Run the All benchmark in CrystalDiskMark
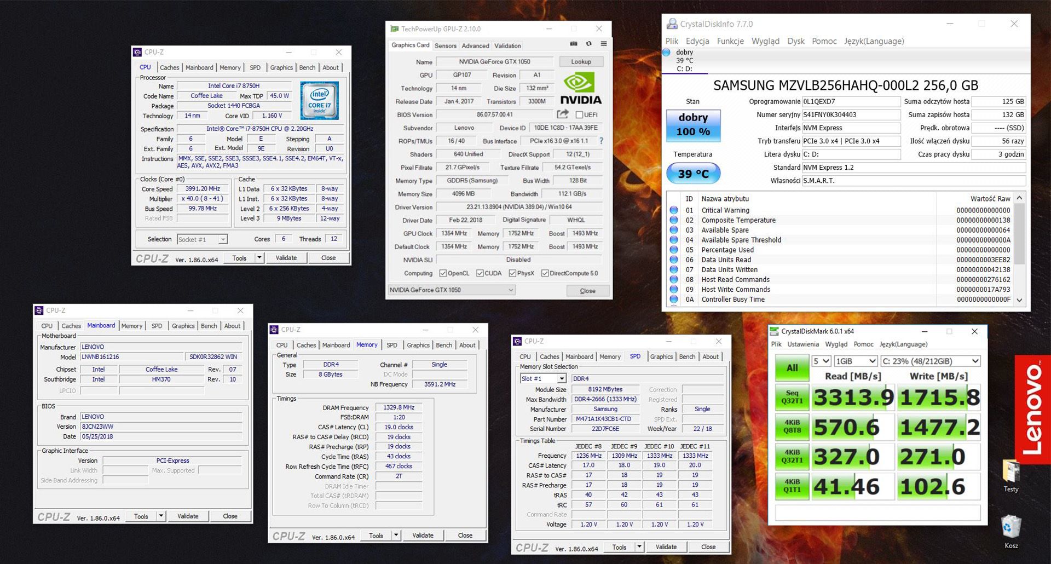This screenshot has height=564, width=1051. tap(792, 367)
